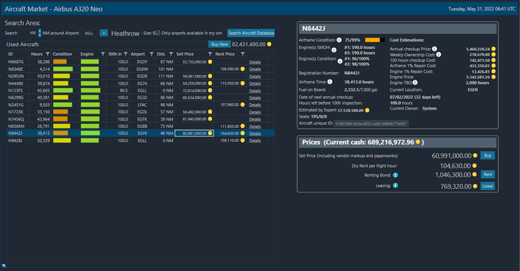Click the Renting Bond info icon
This screenshot has width=520, height=271.
click(395, 175)
